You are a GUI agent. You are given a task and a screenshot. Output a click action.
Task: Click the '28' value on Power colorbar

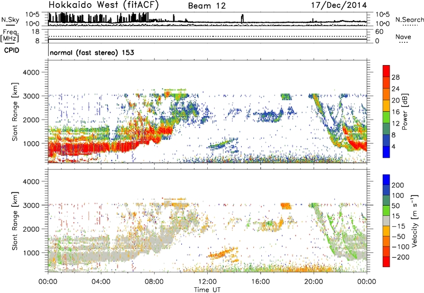[x=395, y=77]
